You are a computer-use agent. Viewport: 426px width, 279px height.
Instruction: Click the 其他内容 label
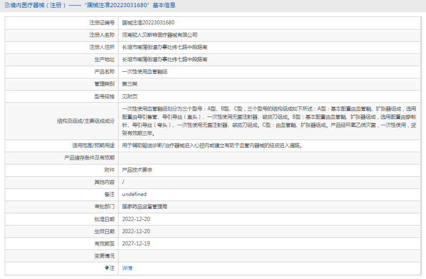click(104, 182)
